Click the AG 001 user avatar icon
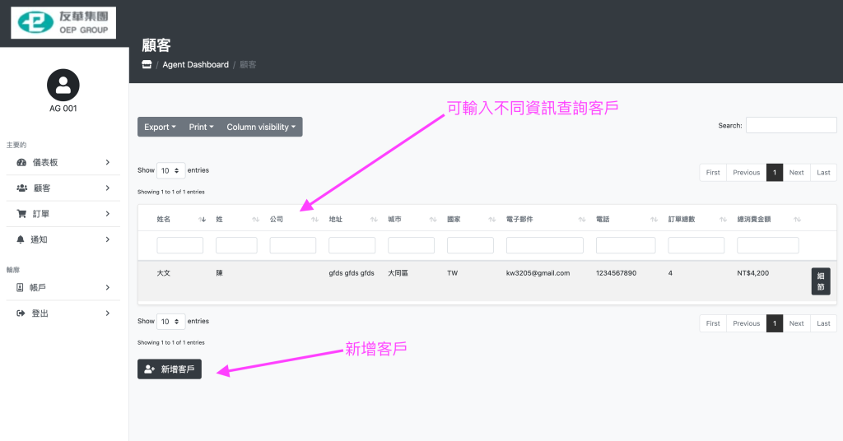The width and height of the screenshot is (843, 441). [63, 85]
